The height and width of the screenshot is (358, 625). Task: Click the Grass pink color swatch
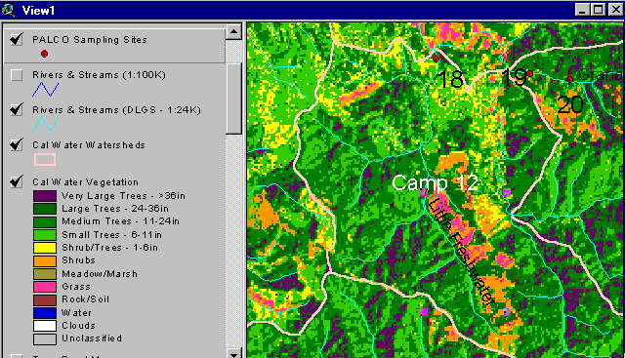(x=45, y=287)
